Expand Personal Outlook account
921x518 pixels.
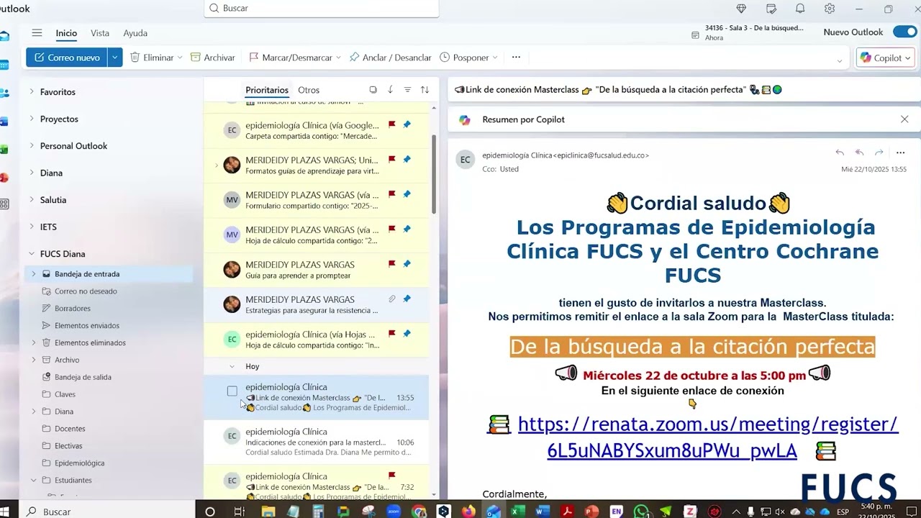(32, 145)
